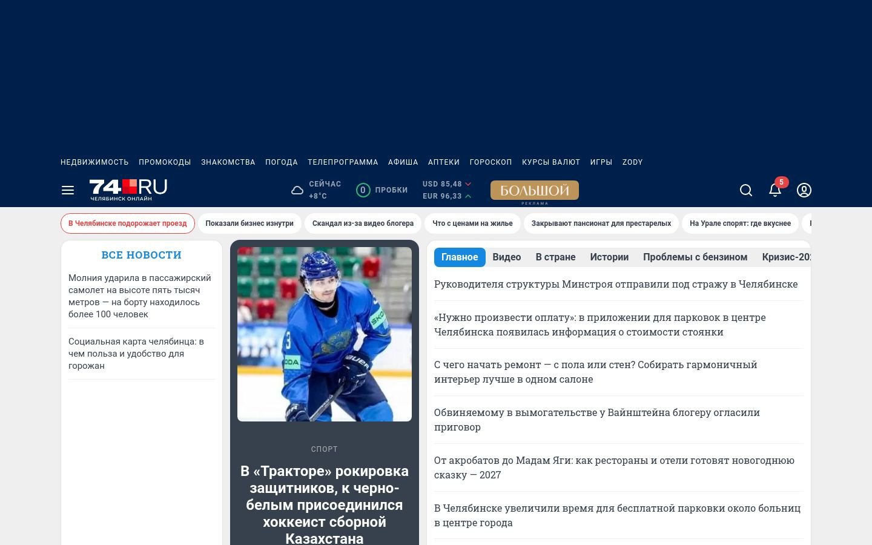
Task: Click the БОЛЬШОЙ advertisement banner
Action: coord(535,190)
